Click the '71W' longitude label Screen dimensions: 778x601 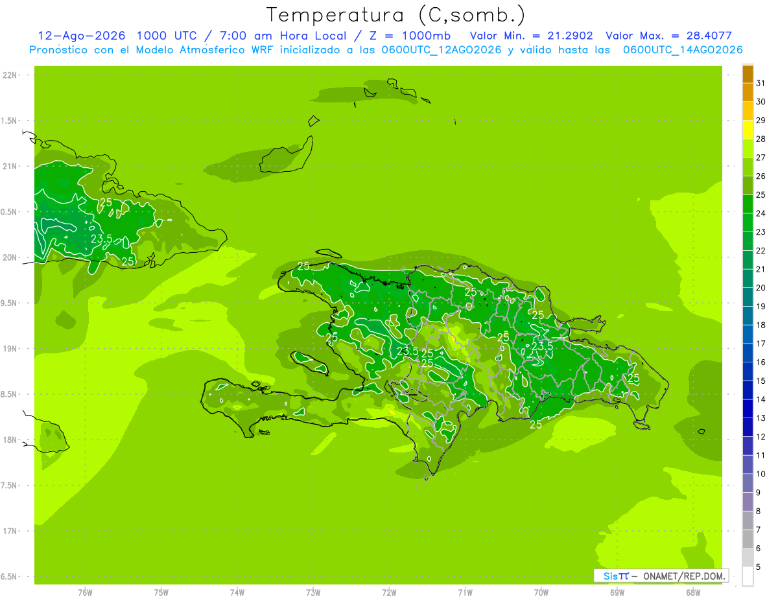tap(465, 593)
